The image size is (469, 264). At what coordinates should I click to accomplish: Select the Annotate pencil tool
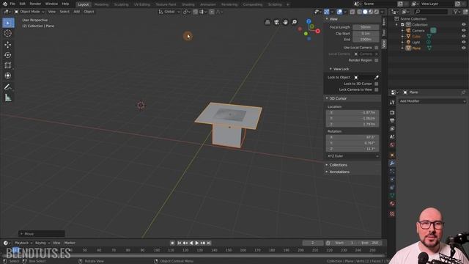(x=8, y=87)
